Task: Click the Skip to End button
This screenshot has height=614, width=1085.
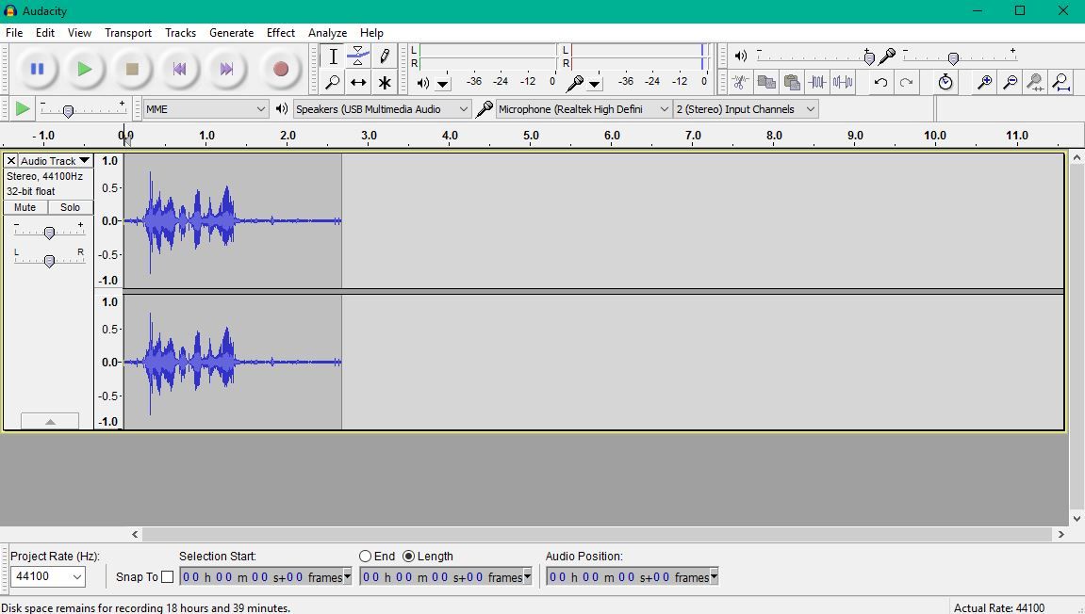Action: (x=226, y=69)
